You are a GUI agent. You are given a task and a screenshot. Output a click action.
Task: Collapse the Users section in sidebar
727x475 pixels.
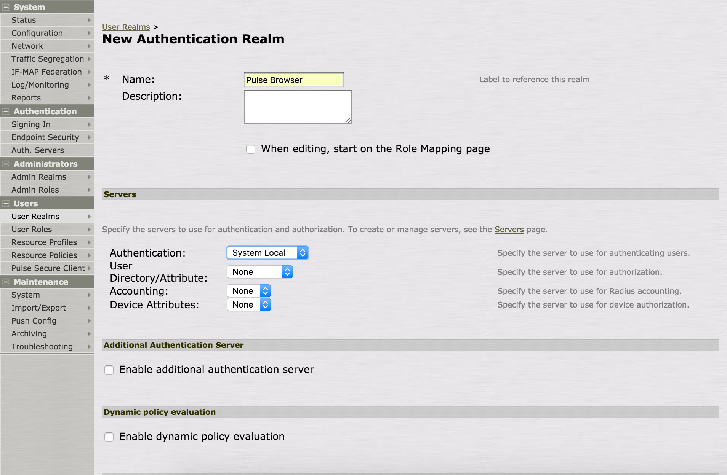click(5, 203)
